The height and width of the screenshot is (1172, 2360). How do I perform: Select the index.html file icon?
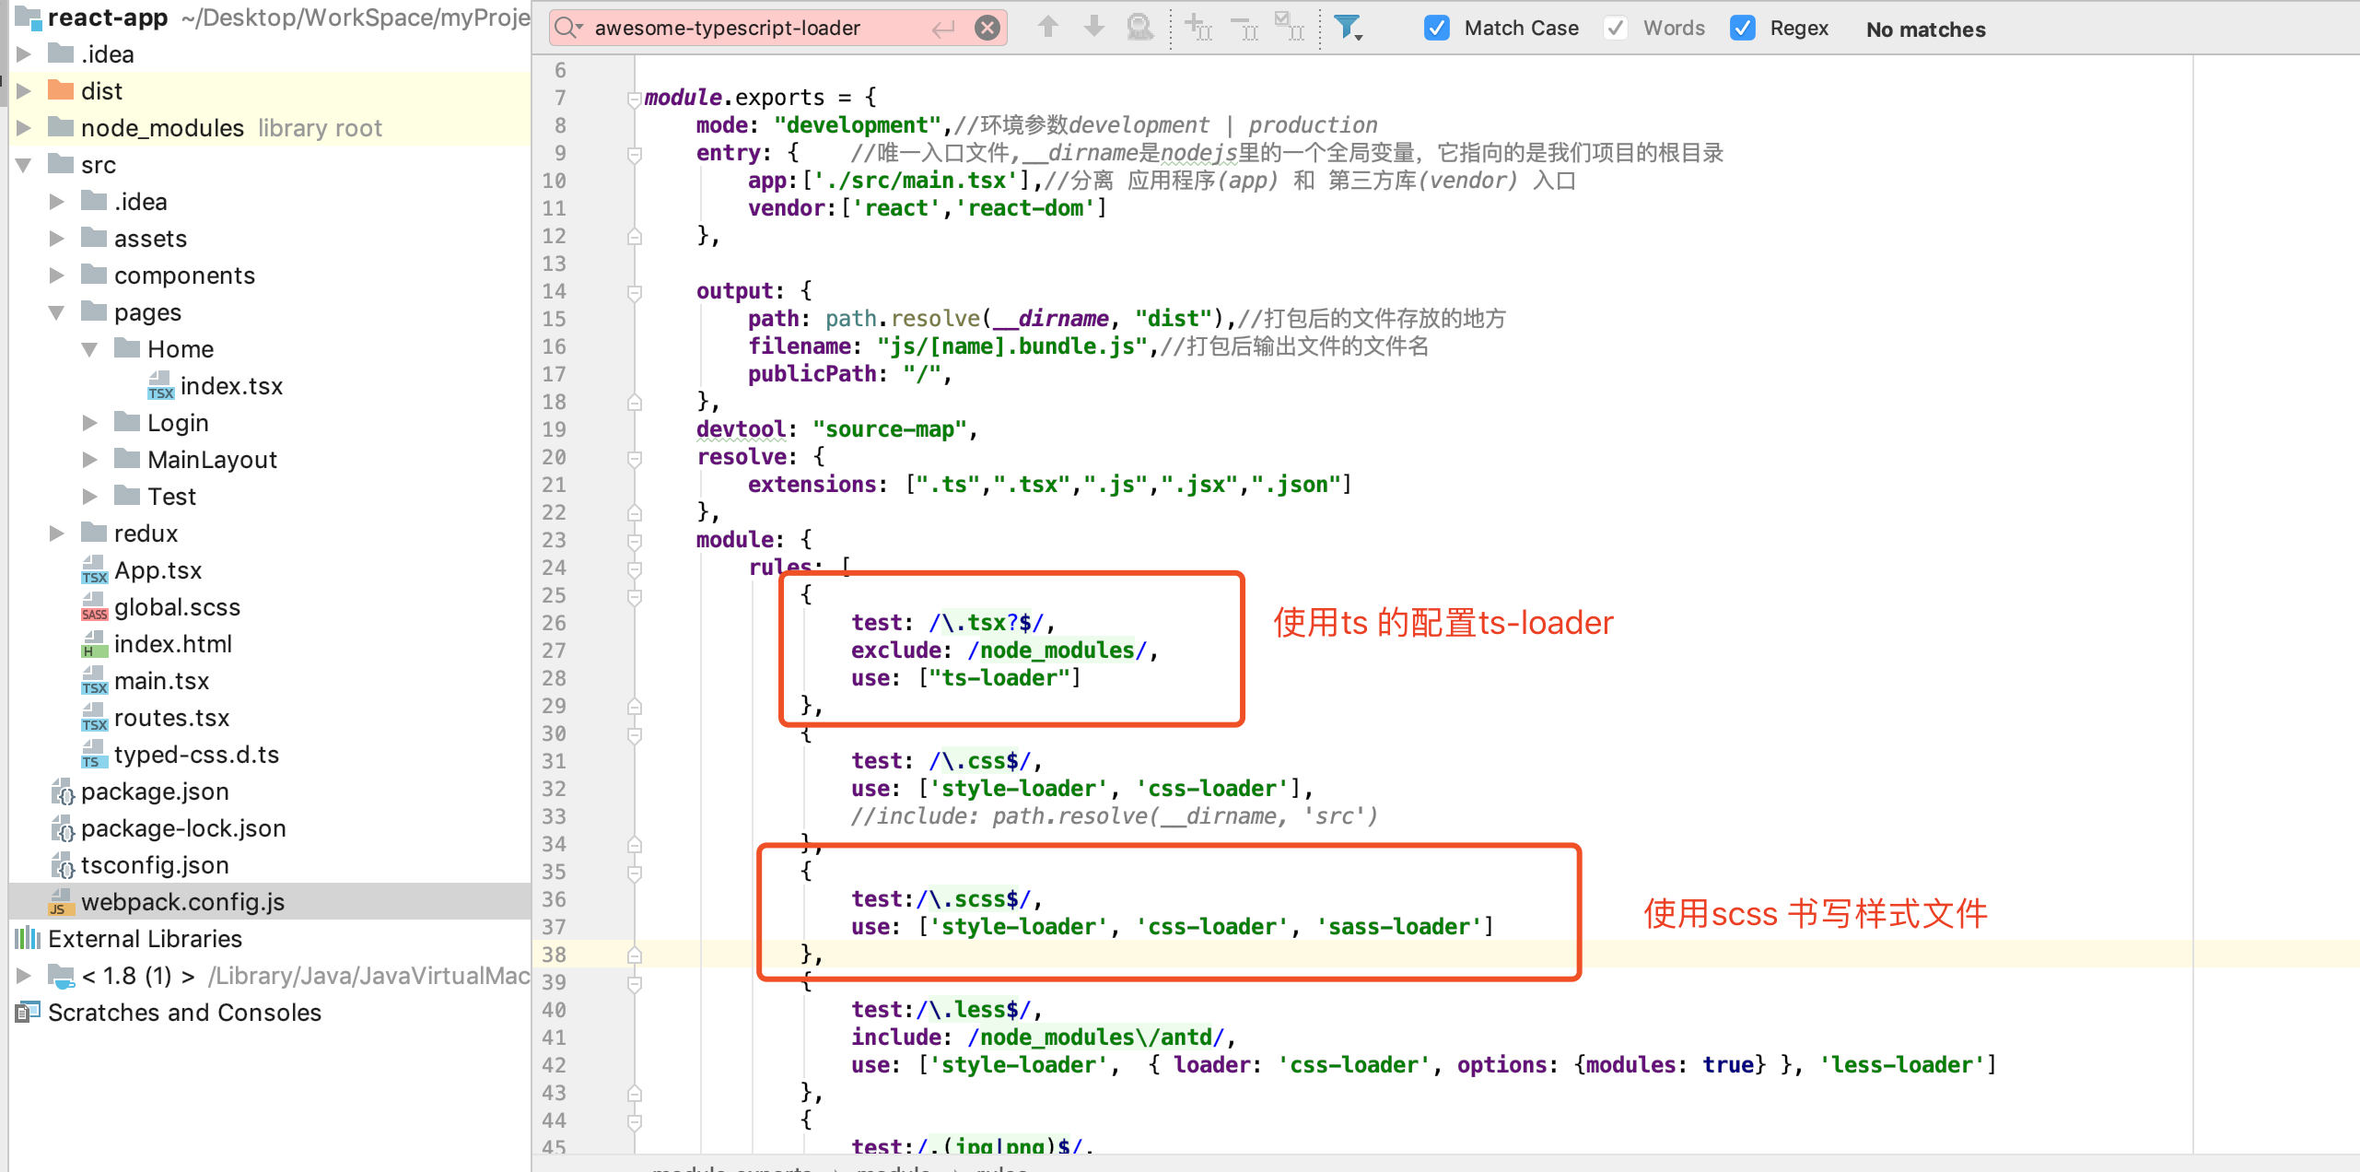[x=94, y=643]
